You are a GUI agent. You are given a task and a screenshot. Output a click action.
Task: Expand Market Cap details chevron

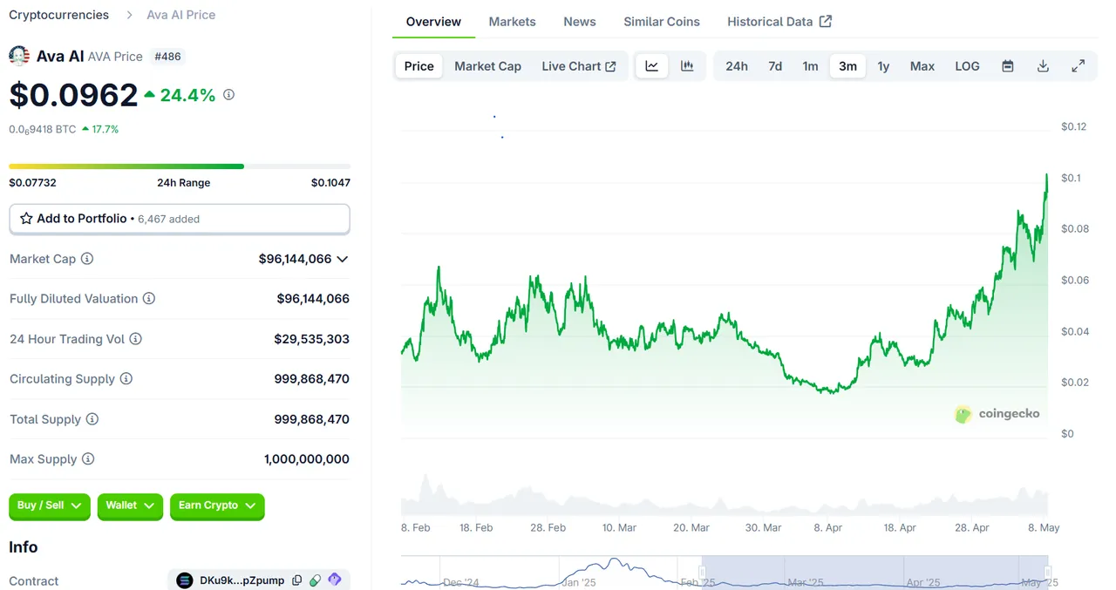point(343,259)
